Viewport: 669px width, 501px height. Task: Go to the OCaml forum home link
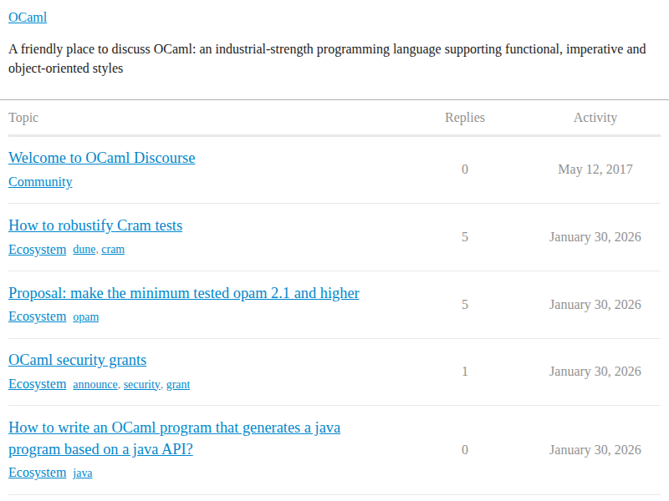coord(27,17)
